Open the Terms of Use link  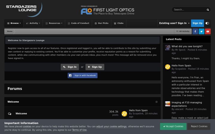79,130
